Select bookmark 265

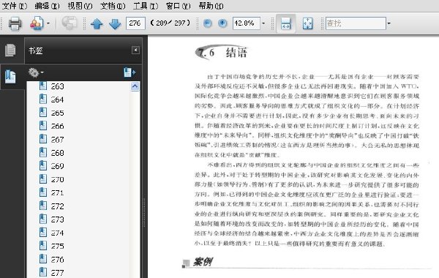57,113
